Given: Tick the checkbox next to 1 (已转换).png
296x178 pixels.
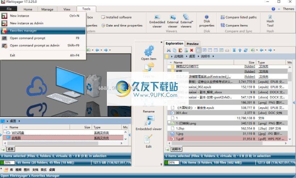Looking at the screenshot, I should (169, 122).
